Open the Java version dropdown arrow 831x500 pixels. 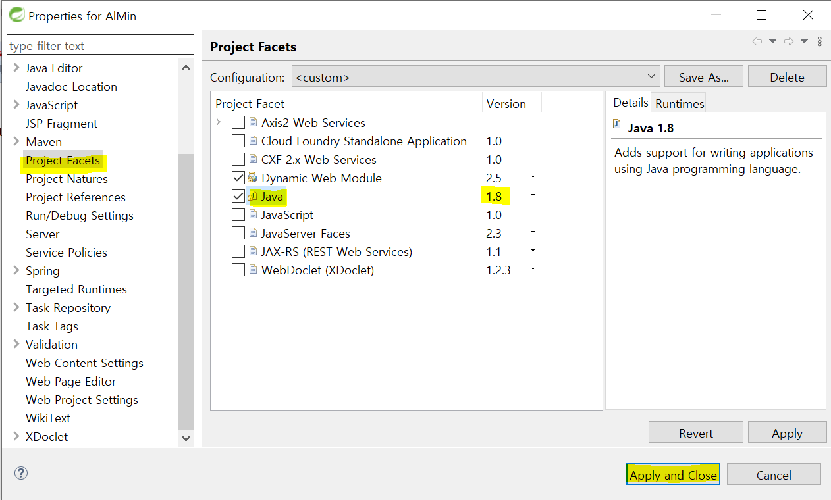click(x=533, y=195)
